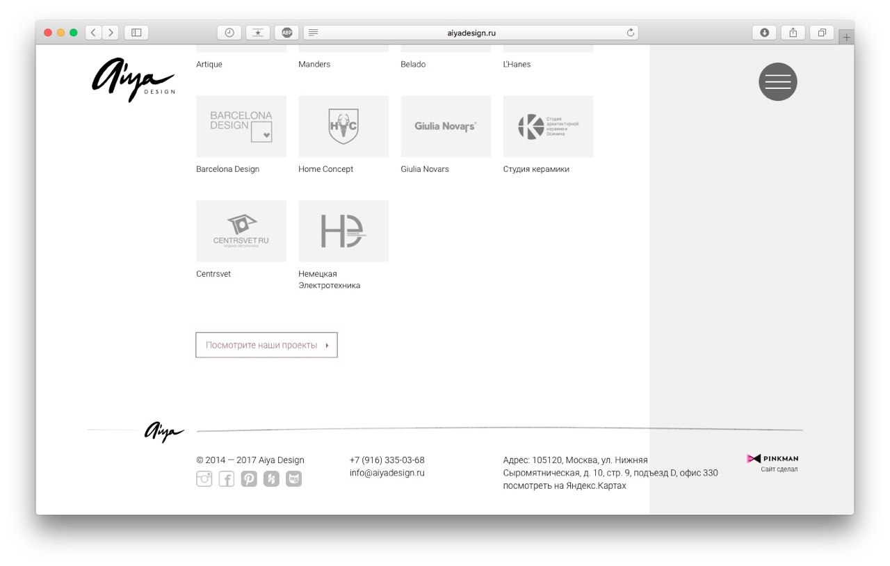The width and height of the screenshot is (890, 566).
Task: Open the Top Sites star toolbar button
Action: tap(258, 33)
